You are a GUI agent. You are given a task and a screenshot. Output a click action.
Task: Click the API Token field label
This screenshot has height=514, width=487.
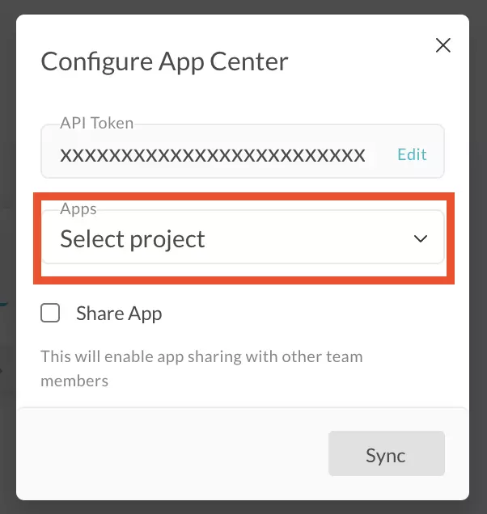point(96,124)
